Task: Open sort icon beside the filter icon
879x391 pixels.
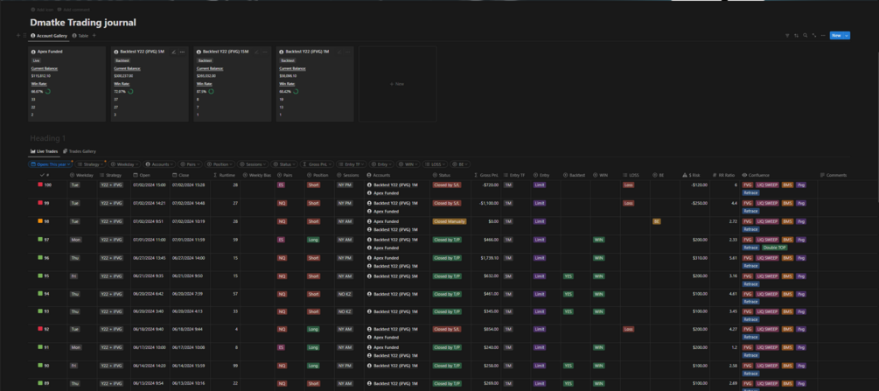Action: [796, 35]
